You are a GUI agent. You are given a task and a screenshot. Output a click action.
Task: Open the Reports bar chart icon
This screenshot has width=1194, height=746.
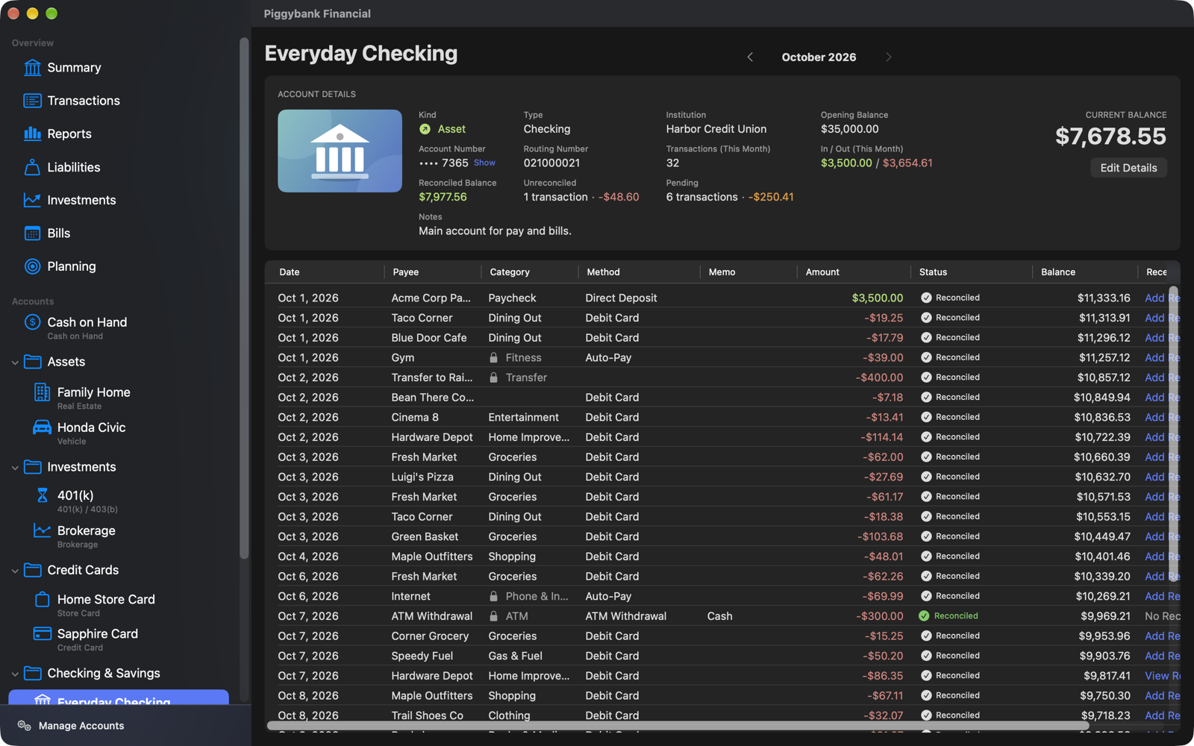(x=32, y=134)
